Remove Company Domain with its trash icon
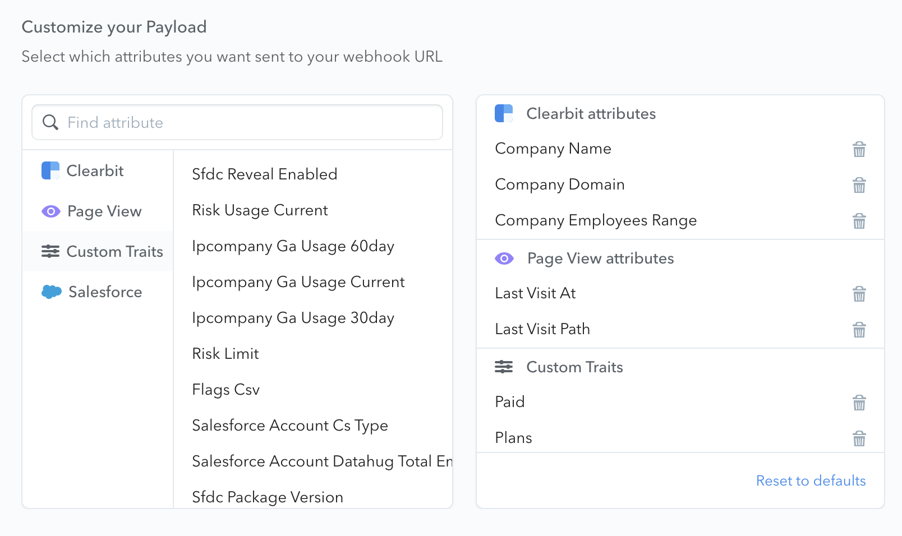The image size is (902, 536). [859, 185]
